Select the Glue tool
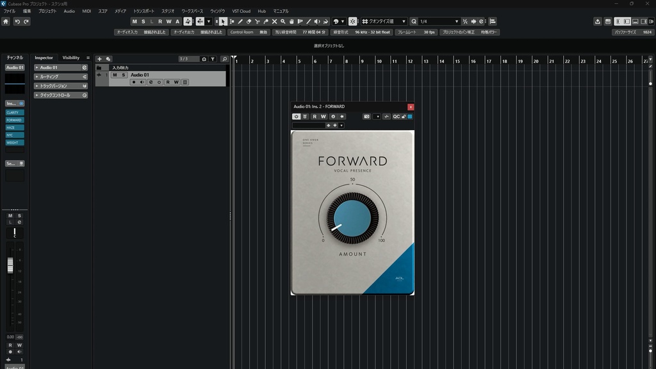The height and width of the screenshot is (369, 656). [x=266, y=21]
